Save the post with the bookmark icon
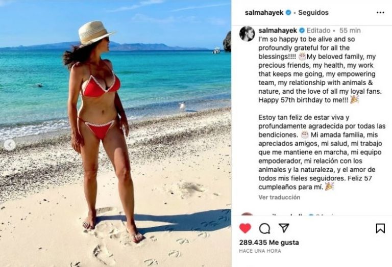 (380, 228)
